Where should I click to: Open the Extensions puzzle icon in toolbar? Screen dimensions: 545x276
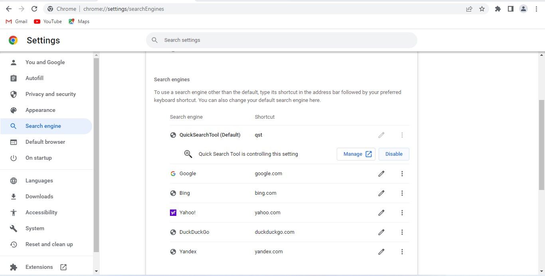pyautogui.click(x=498, y=9)
